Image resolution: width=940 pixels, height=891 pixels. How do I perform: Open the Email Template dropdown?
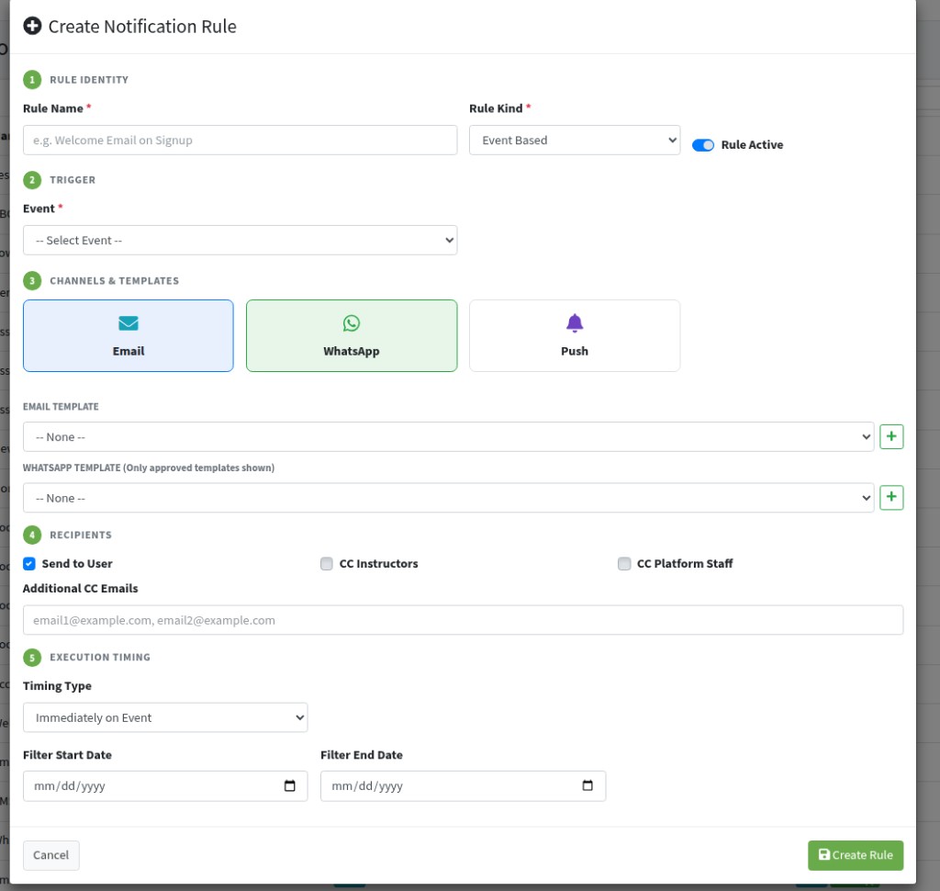tap(448, 436)
